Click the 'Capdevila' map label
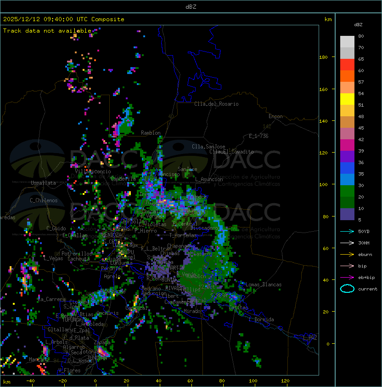382x387 pixels. click(124, 179)
